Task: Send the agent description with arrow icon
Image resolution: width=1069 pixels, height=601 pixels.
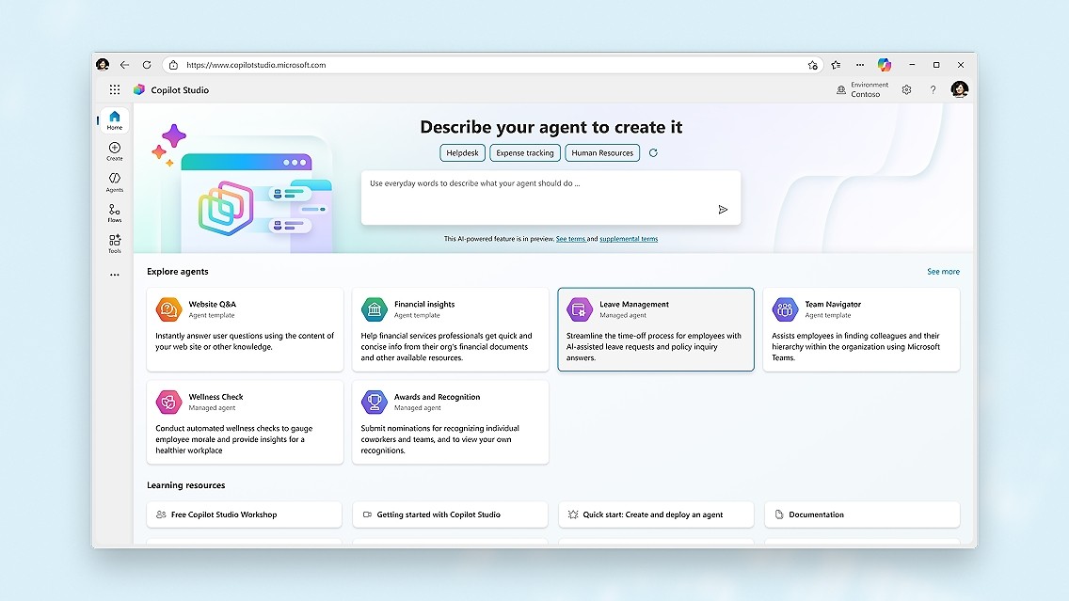Action: point(723,209)
